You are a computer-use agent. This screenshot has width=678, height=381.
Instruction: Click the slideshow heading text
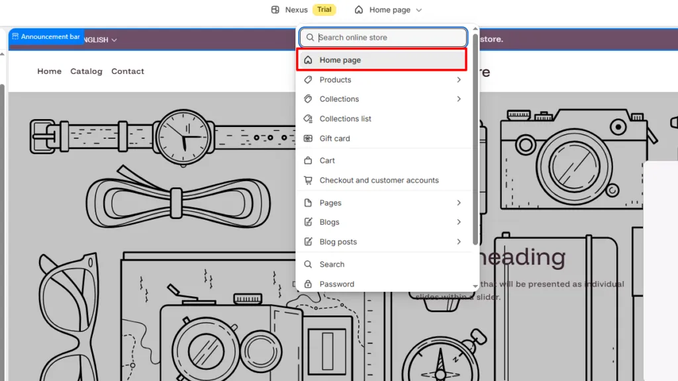click(522, 257)
